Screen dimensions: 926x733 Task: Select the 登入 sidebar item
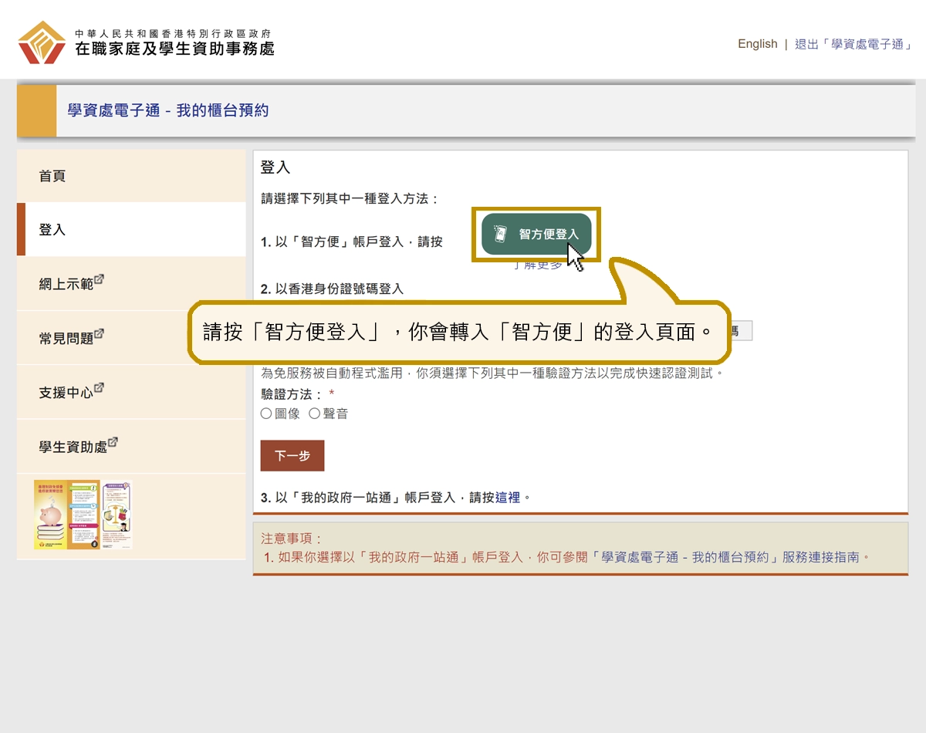click(131, 230)
